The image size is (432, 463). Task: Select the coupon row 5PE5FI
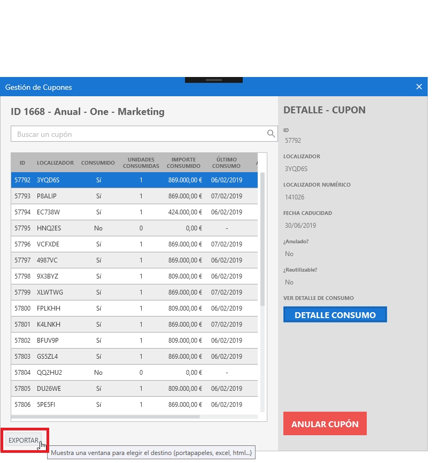coord(134,405)
